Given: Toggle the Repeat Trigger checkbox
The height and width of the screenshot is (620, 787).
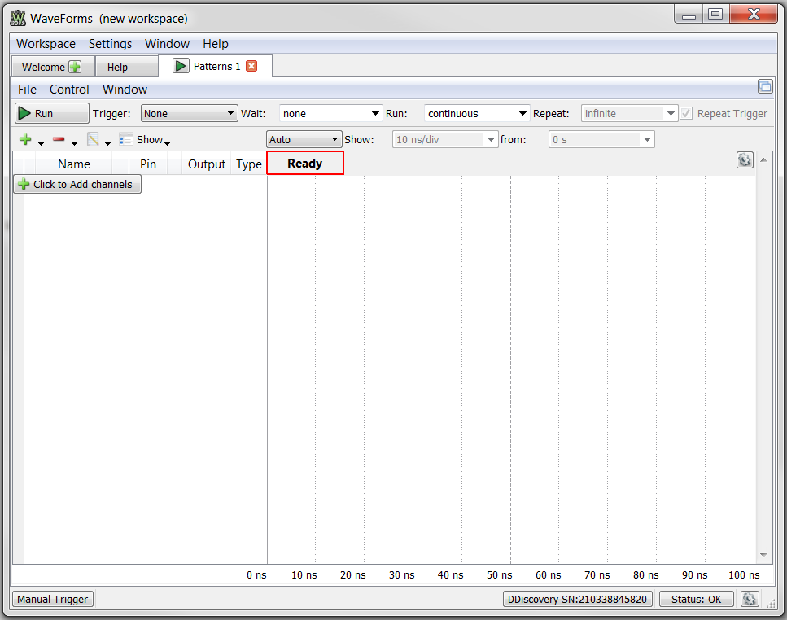Looking at the screenshot, I should pos(686,113).
